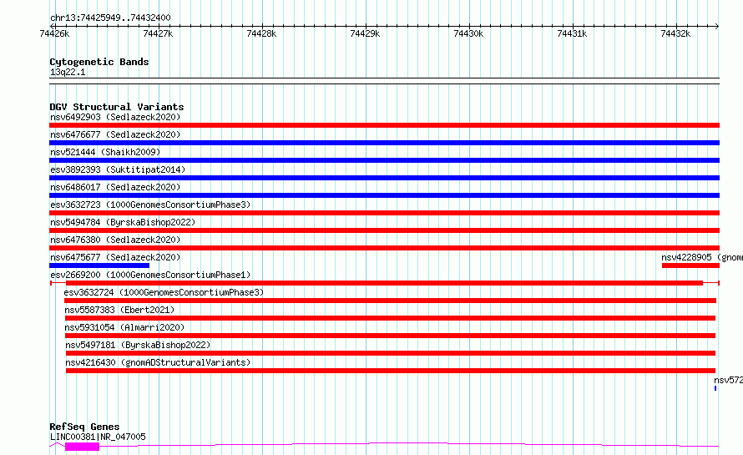Screen dimensions: 743x455
Task: Click red bar under nsv6492903
Action: [384, 125]
